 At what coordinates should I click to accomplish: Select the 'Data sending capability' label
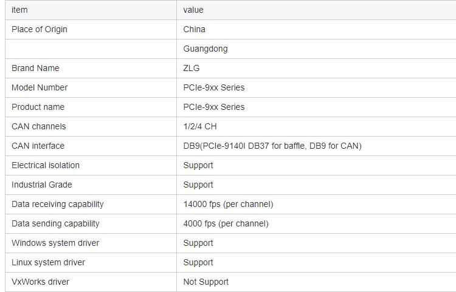click(x=55, y=224)
